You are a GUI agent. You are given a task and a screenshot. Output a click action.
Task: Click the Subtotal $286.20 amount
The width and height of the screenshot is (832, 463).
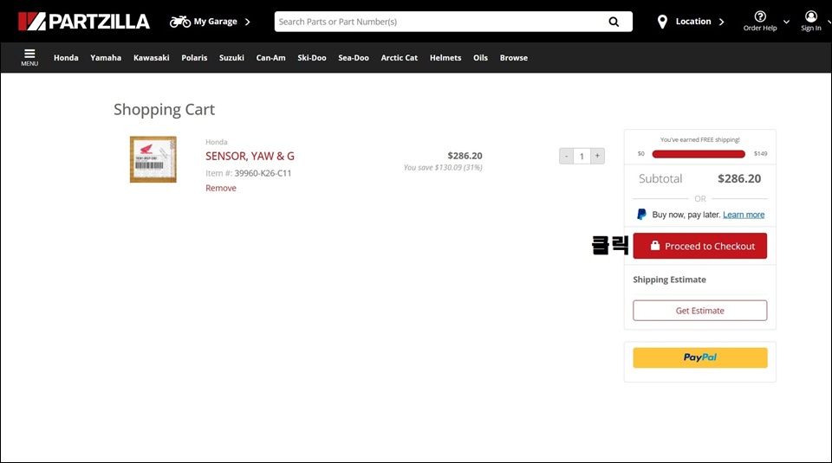(x=739, y=178)
